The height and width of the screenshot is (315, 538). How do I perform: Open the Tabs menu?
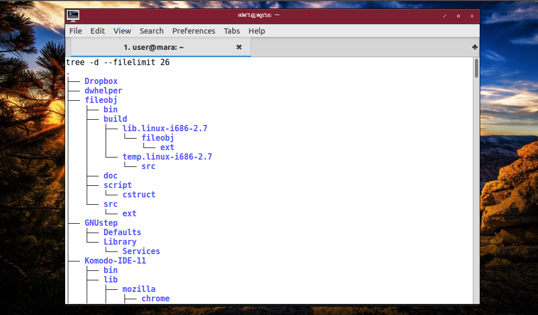tap(232, 31)
